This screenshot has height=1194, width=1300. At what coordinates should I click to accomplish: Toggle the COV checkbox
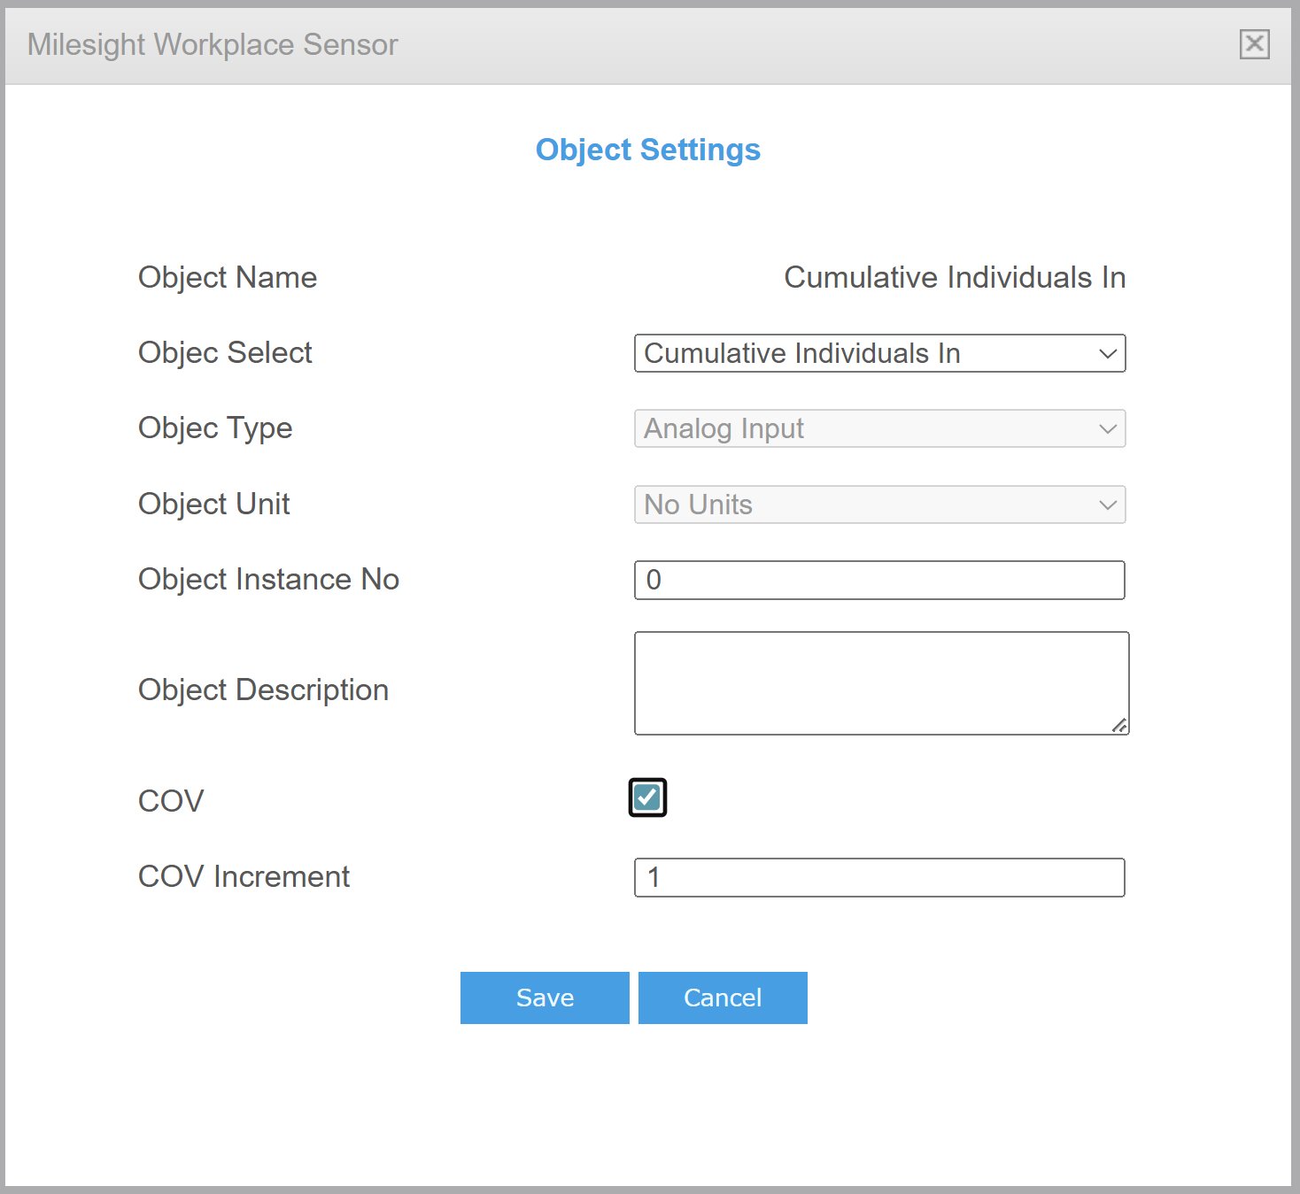(647, 797)
